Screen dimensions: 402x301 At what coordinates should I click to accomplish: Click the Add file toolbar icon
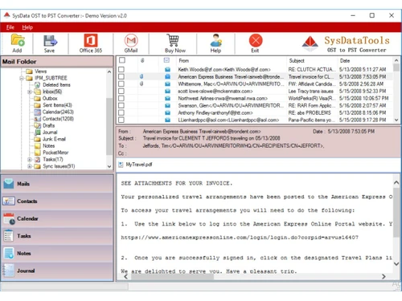pyautogui.click(x=18, y=40)
